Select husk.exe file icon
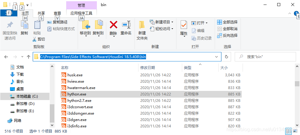Image resolution: width=300 pixels, height=135 pixels. [63, 75]
